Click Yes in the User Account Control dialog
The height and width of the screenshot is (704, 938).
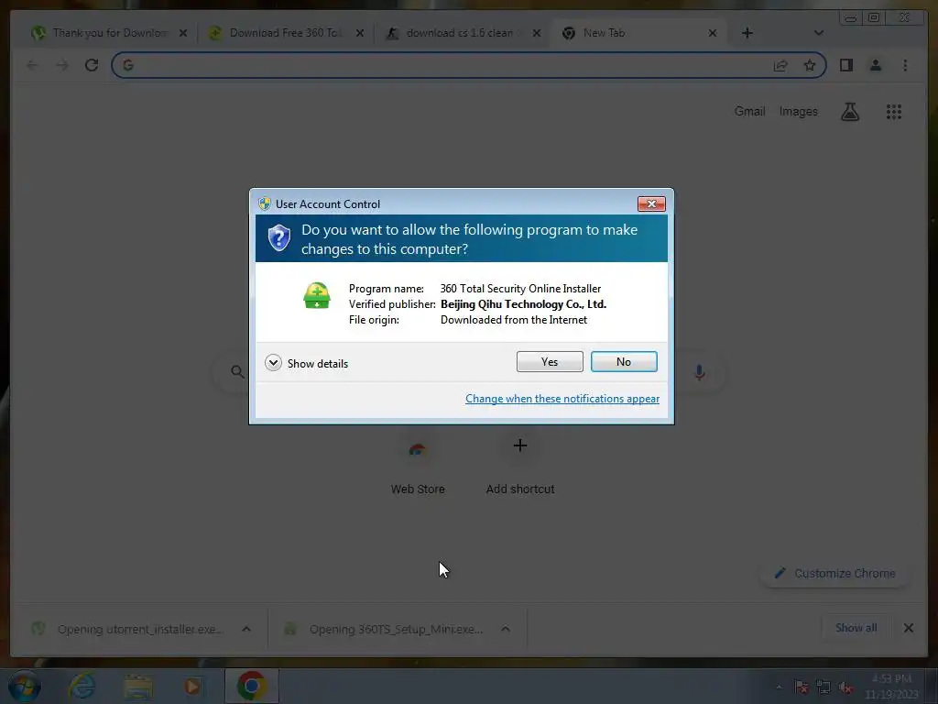(x=550, y=361)
